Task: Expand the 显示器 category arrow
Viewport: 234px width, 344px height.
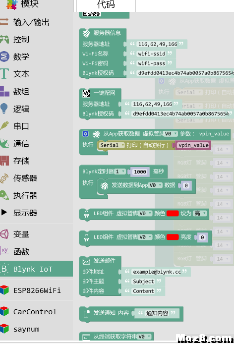Action: [4, 212]
